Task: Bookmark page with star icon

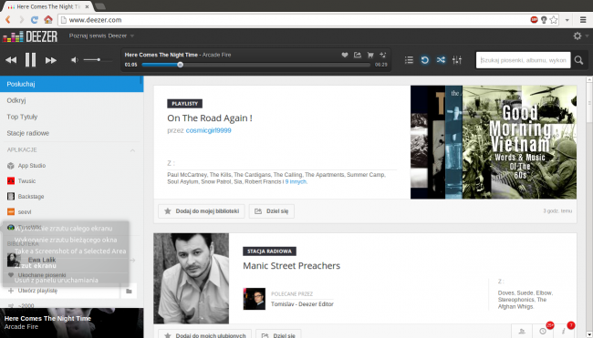Action: [x=554, y=20]
